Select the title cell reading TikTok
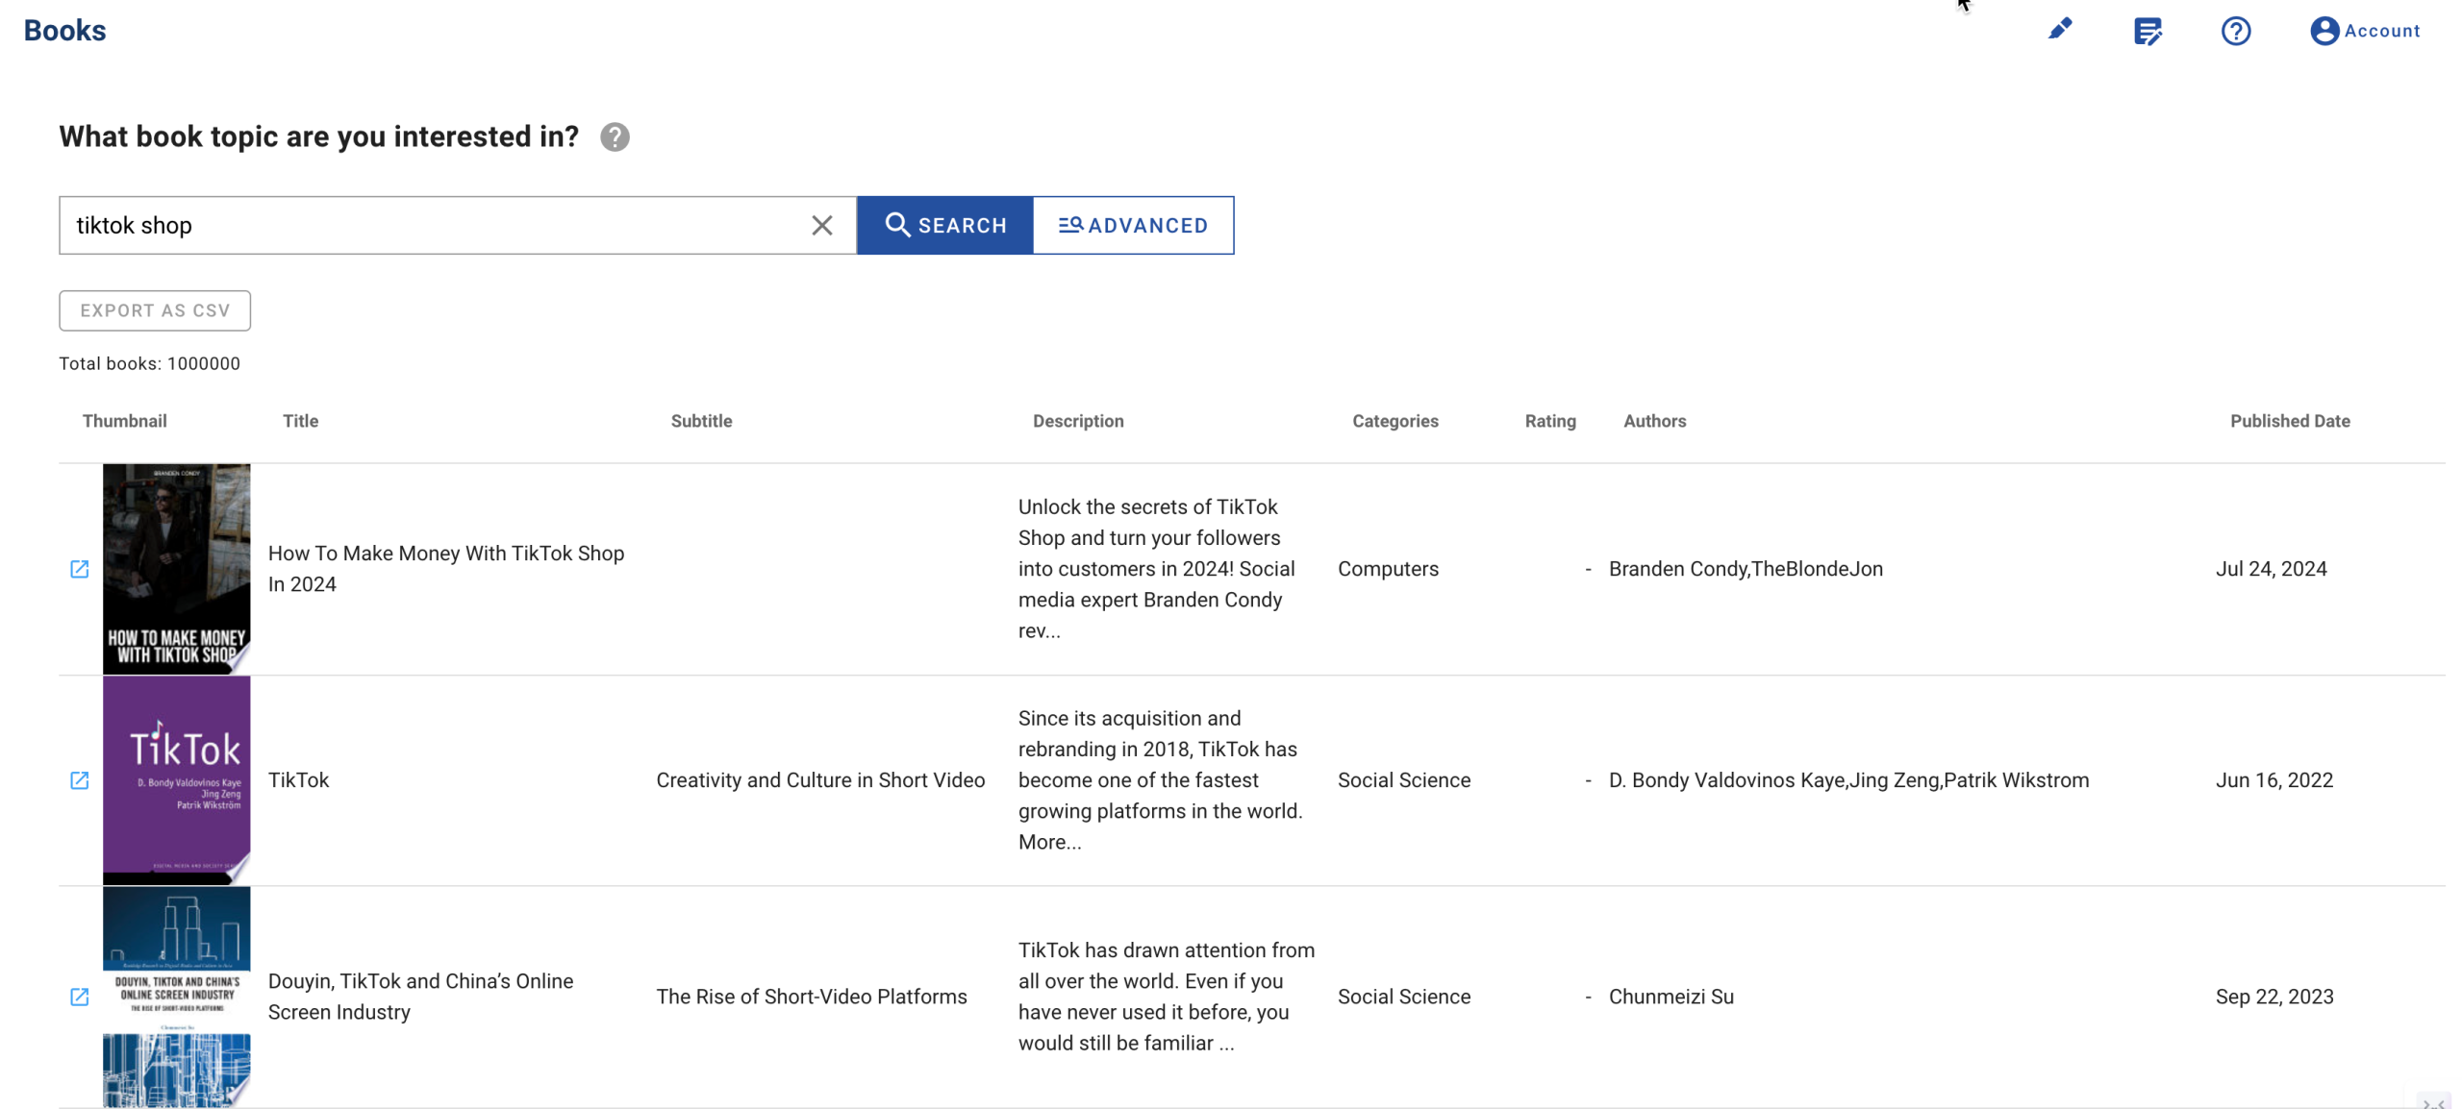The image size is (2462, 1109). pos(298,780)
